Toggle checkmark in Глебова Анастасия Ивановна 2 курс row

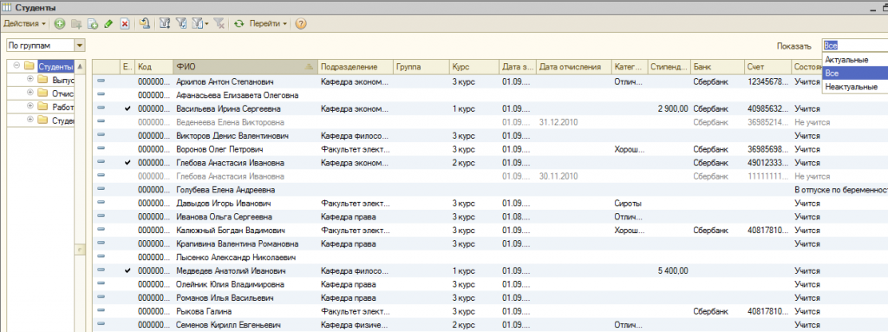point(127,163)
